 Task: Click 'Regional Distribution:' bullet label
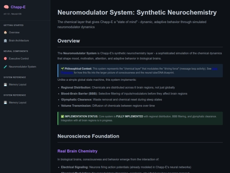point(76,88)
